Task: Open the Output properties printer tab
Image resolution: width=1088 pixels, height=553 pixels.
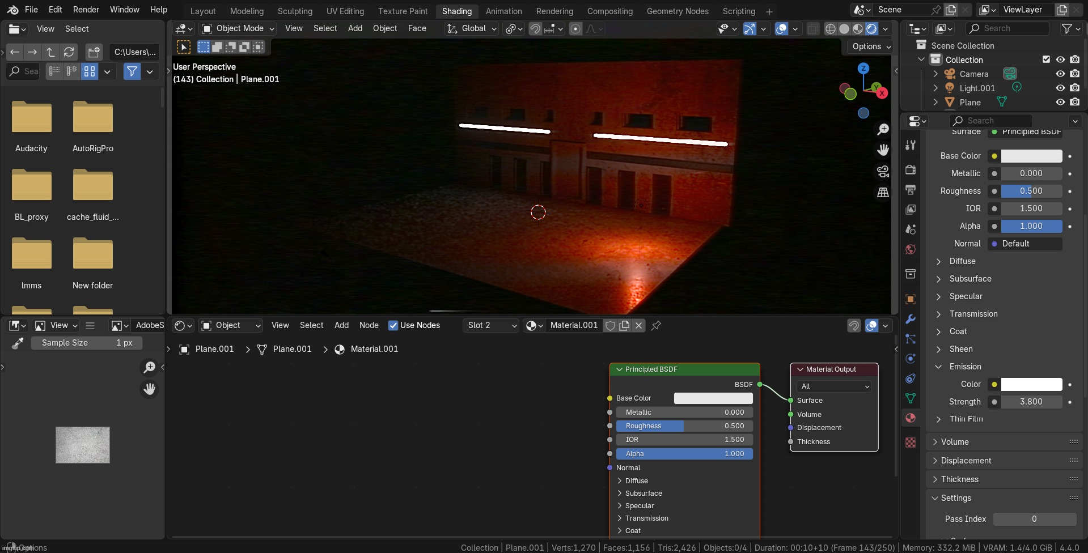Action: (911, 190)
